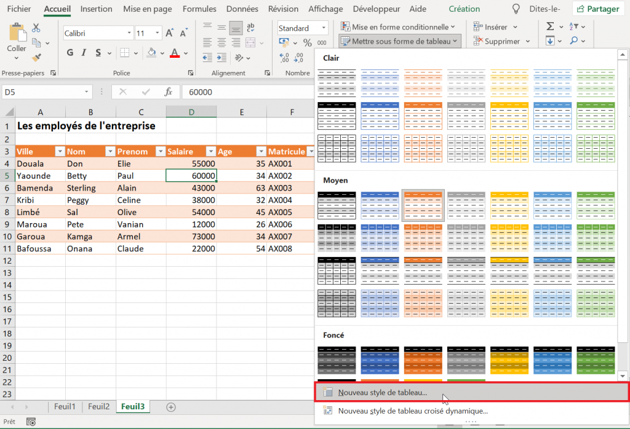Toggle center text alignment
Screen dimensions: 630x429
[x=221, y=41]
